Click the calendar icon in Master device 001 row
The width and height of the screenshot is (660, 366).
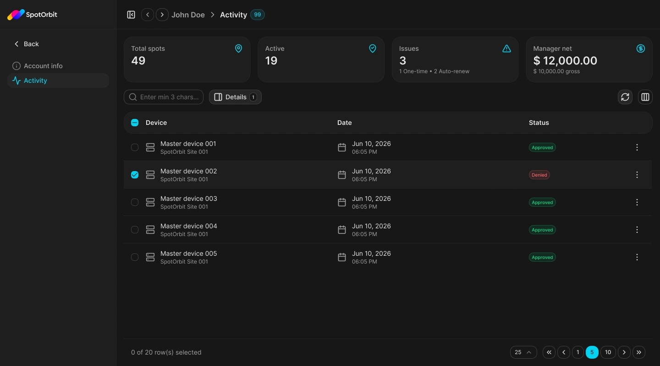(342, 147)
